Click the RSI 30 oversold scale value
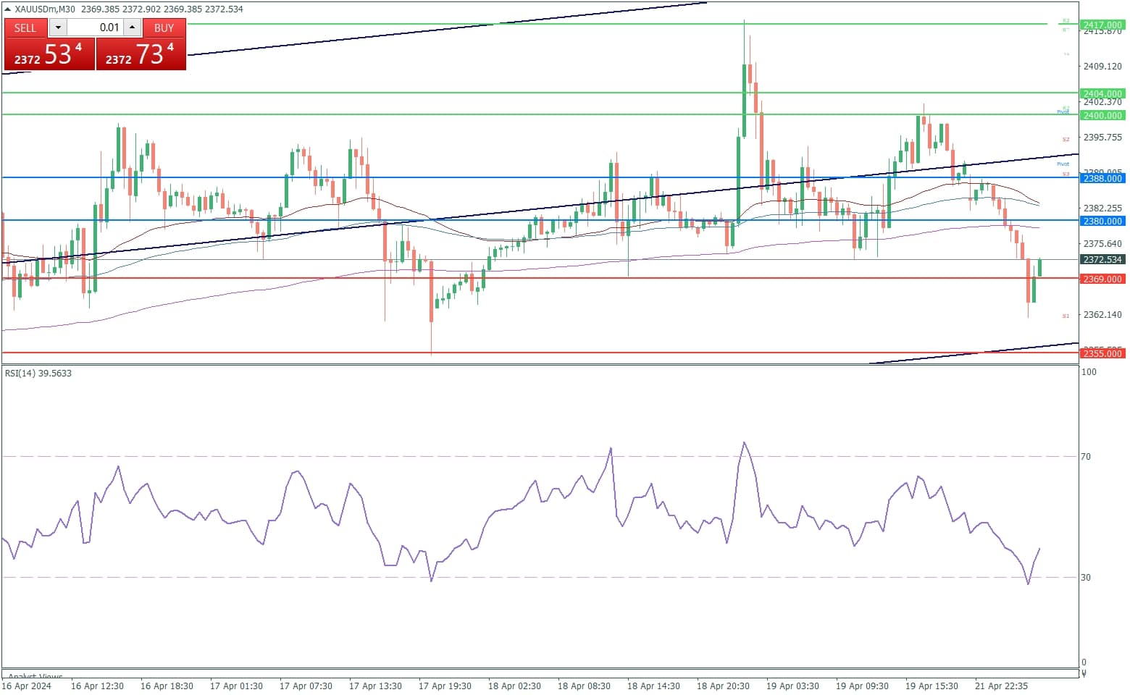The height and width of the screenshot is (695, 1130). coord(1086,578)
